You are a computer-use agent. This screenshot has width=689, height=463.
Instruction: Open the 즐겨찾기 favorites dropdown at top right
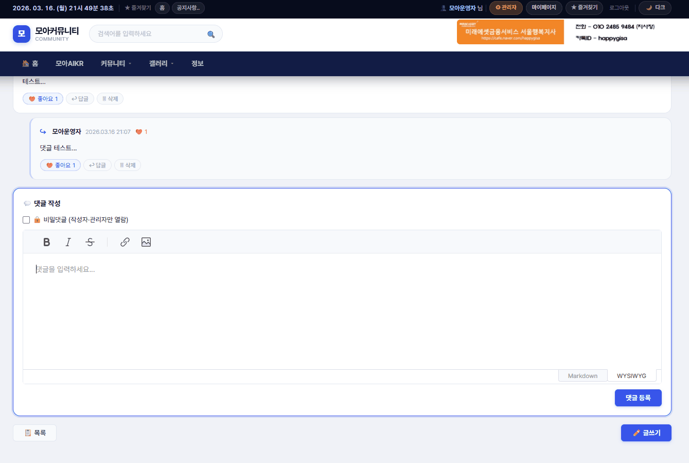pyautogui.click(x=584, y=8)
